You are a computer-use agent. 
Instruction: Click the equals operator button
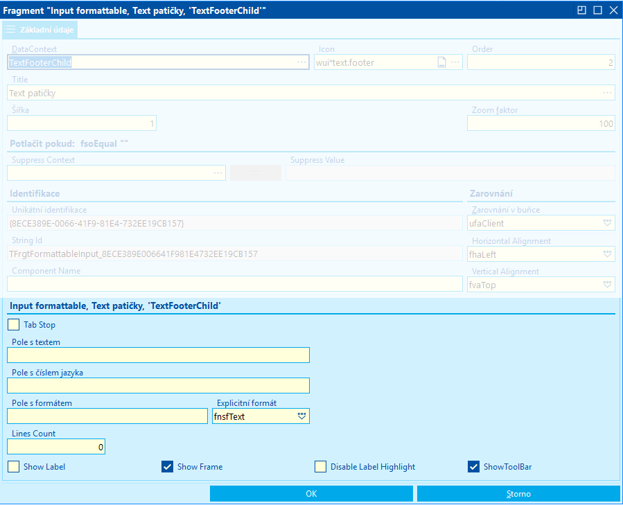[x=256, y=173]
